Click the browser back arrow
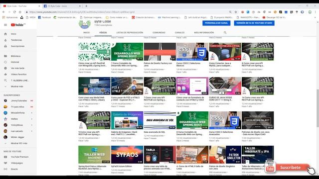 point(3,12)
